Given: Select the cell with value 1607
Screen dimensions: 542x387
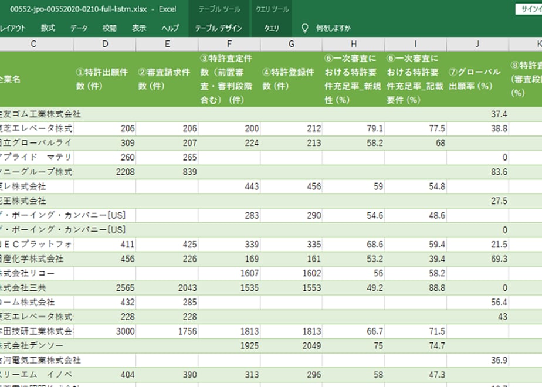Looking at the screenshot, I should [x=229, y=274].
